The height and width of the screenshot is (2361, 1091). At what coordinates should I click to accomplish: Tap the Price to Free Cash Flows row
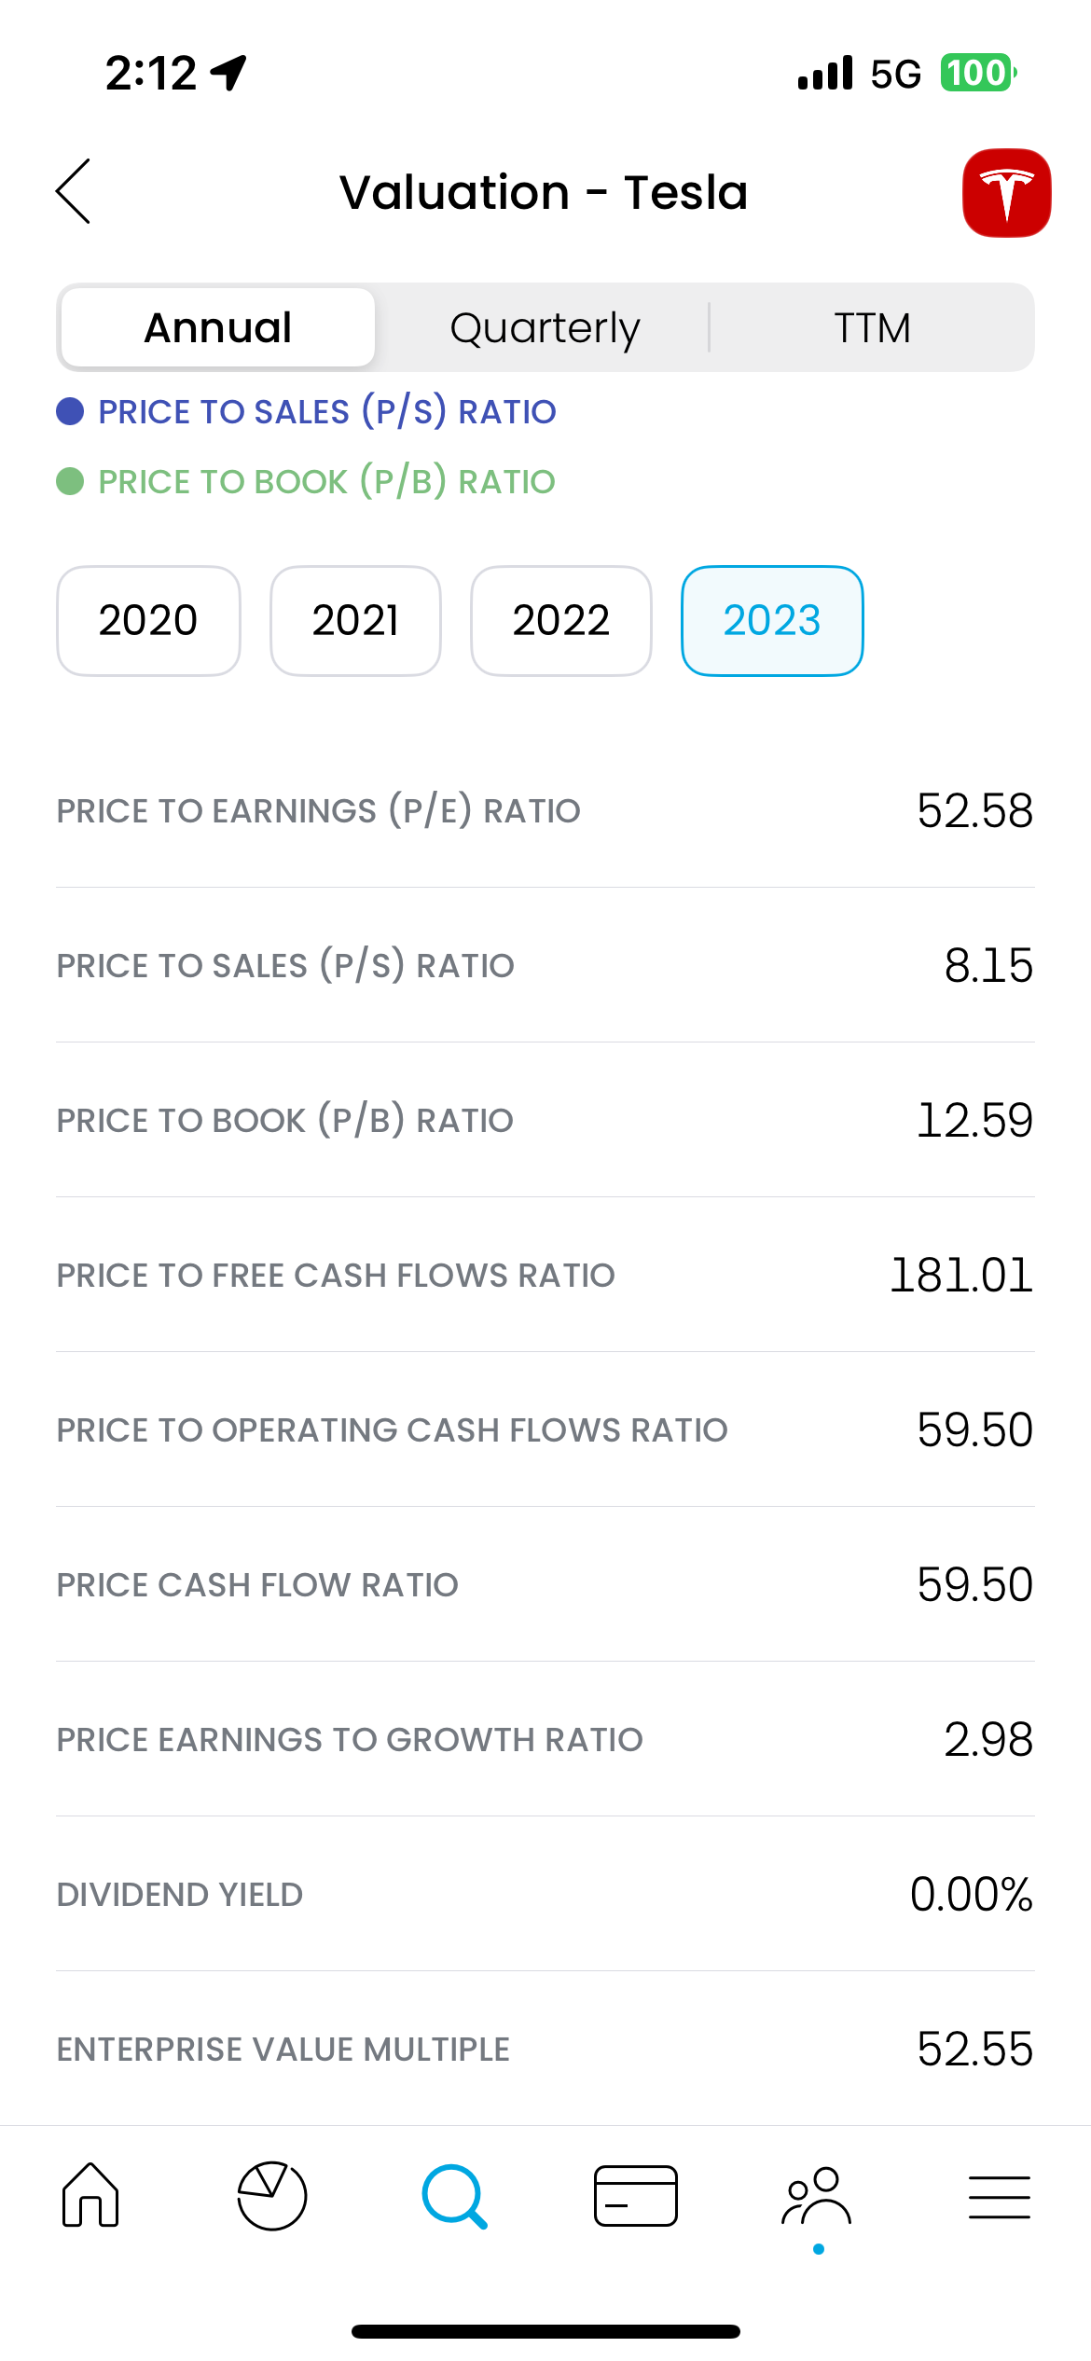(x=545, y=1275)
